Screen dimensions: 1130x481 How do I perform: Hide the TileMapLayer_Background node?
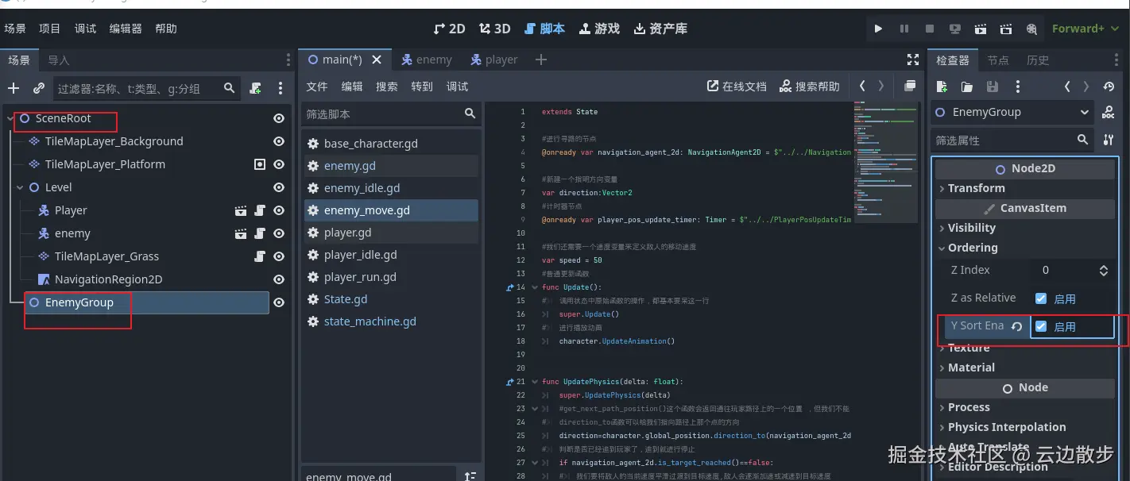[279, 141]
